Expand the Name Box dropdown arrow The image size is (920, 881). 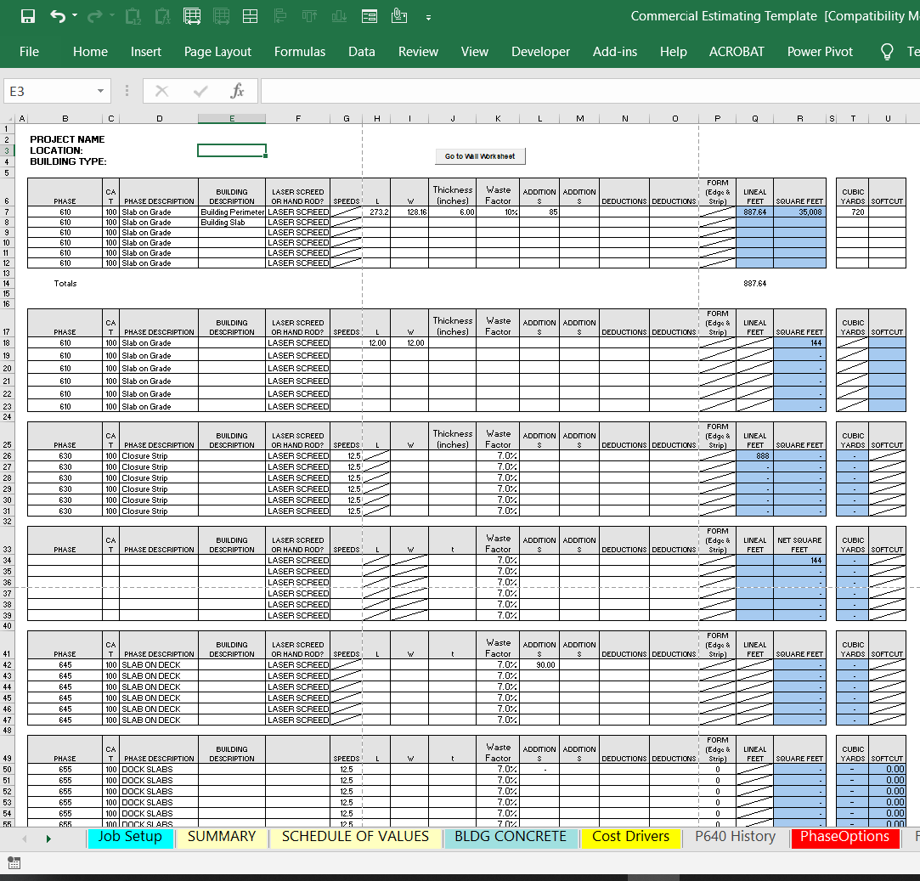100,91
